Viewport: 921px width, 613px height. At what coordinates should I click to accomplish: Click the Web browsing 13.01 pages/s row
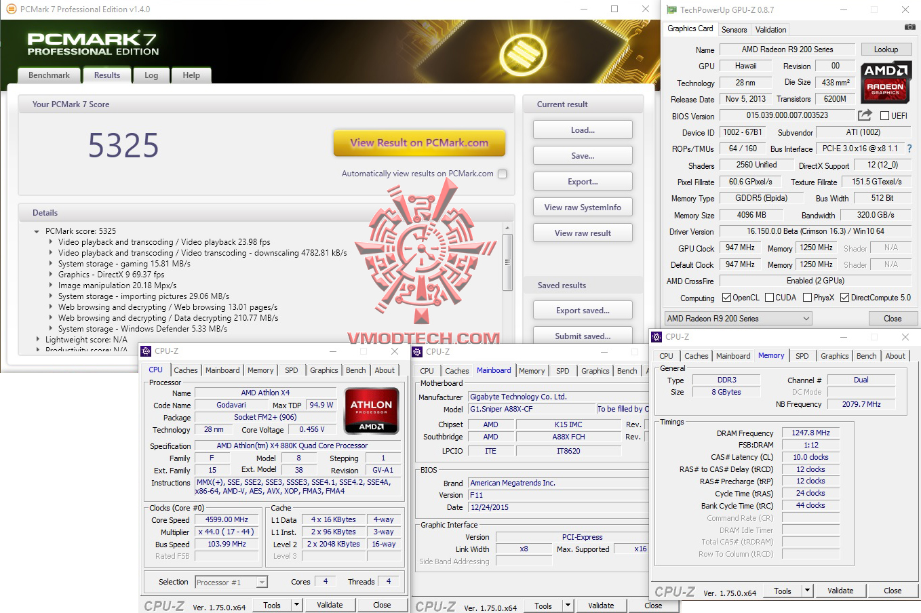(x=168, y=307)
